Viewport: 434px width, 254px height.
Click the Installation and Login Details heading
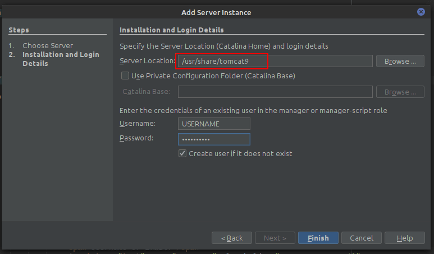(x=172, y=30)
